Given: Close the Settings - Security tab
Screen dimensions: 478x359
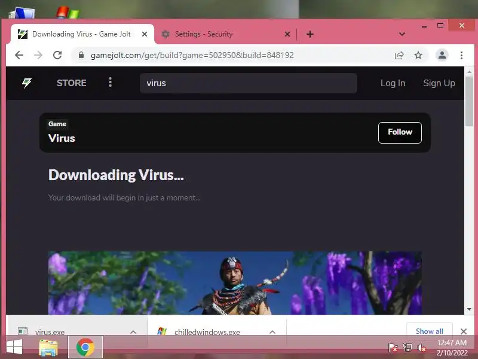Looking at the screenshot, I should [x=287, y=34].
